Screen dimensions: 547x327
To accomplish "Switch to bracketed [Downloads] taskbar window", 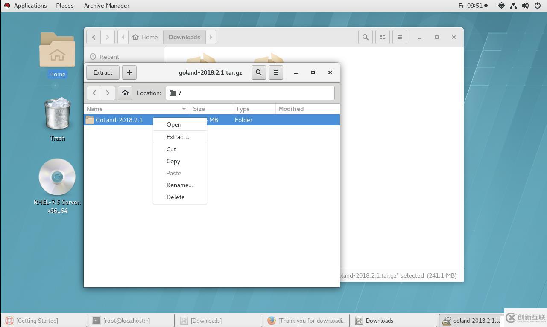I will tap(219, 321).
